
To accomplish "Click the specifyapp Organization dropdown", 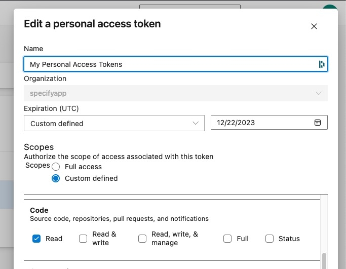I will click(x=172, y=93).
